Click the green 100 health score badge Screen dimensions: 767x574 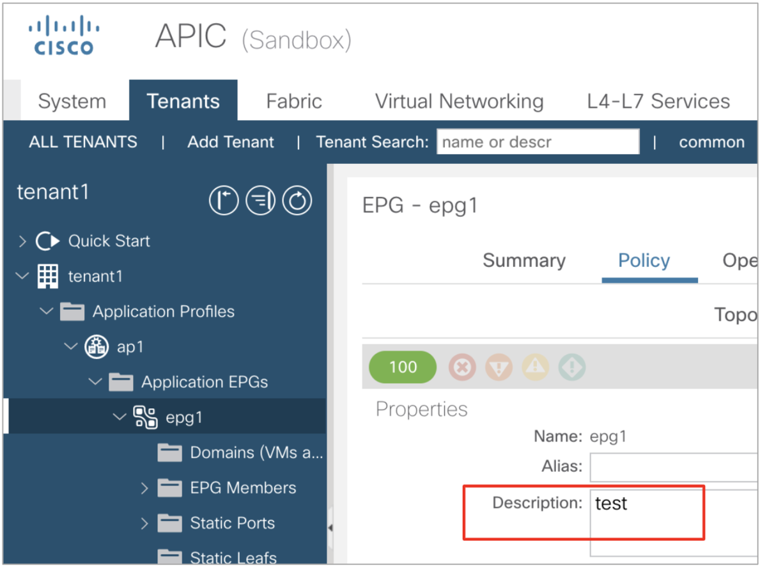click(x=403, y=367)
